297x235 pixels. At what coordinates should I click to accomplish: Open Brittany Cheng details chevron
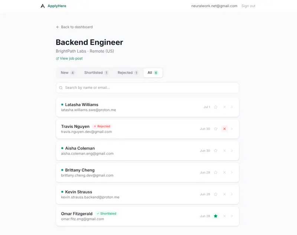point(232,172)
